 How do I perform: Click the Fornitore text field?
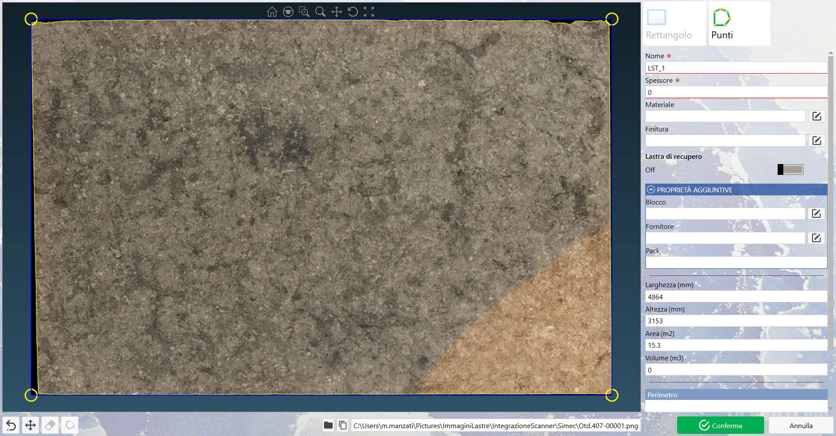725,238
